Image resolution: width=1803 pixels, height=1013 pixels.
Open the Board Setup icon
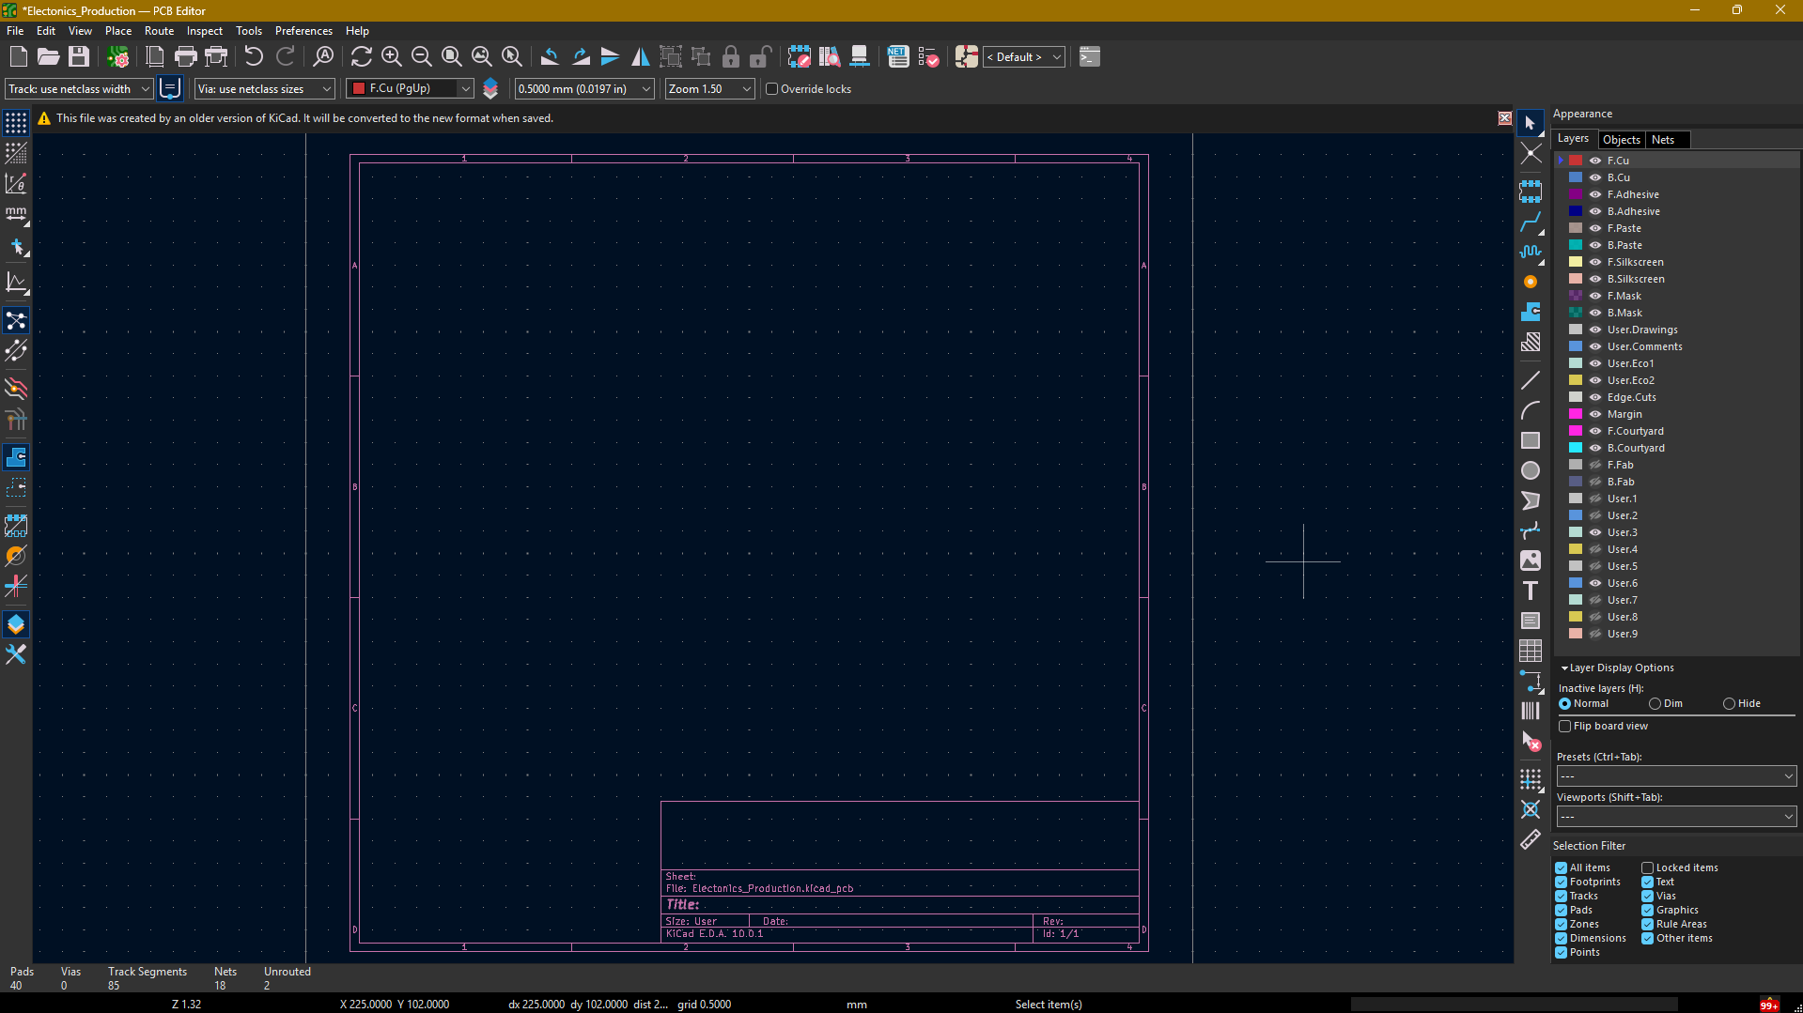click(118, 57)
